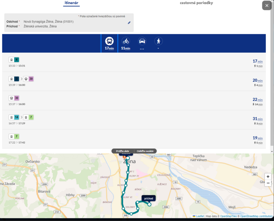Switch to the itinerár tab
The height and width of the screenshot is (221, 274).
click(71, 3)
